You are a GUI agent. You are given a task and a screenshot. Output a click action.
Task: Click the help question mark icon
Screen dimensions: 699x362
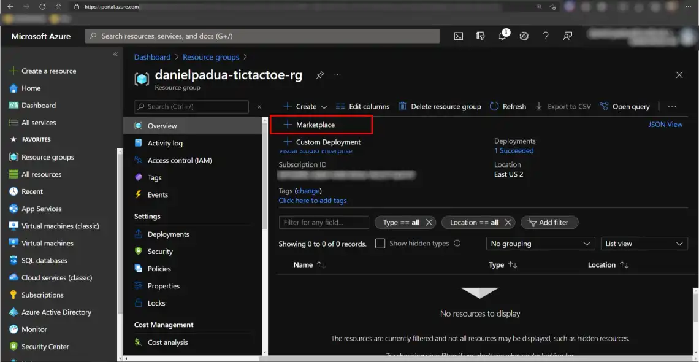point(546,36)
